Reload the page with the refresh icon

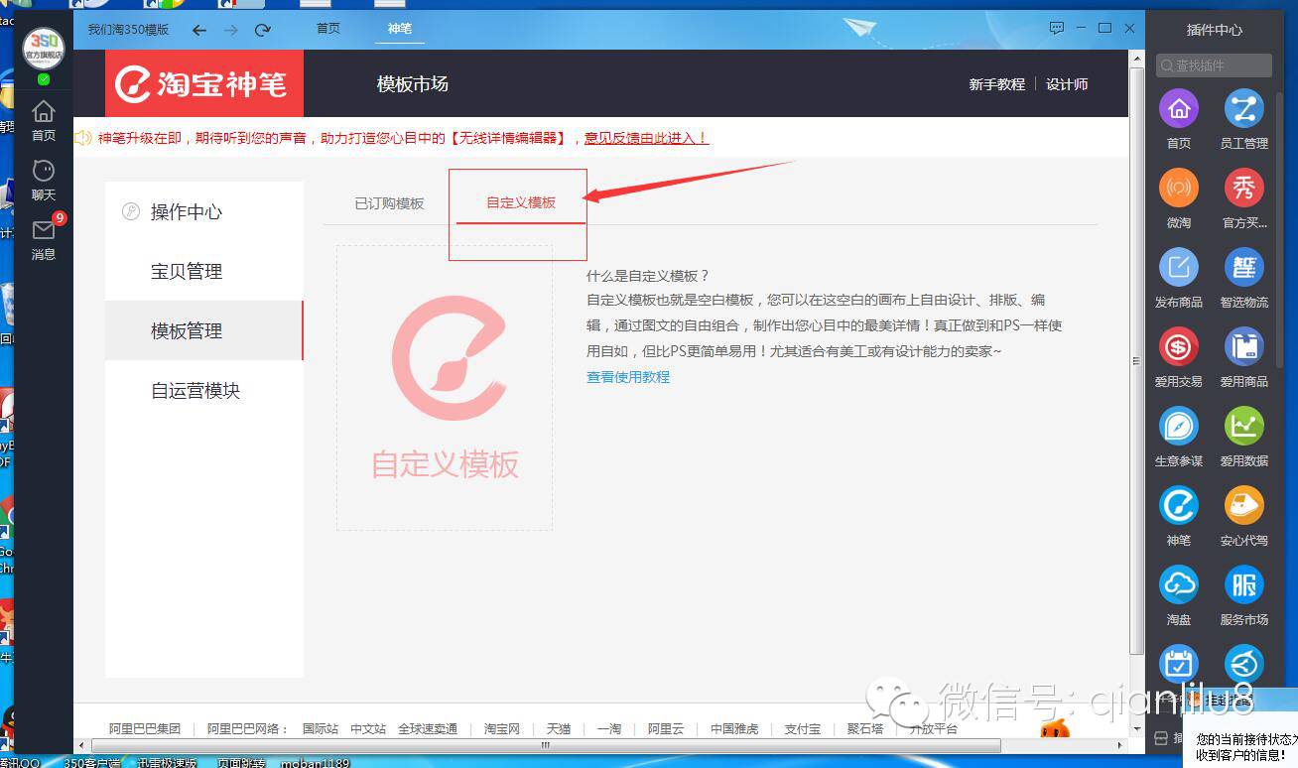(x=263, y=30)
